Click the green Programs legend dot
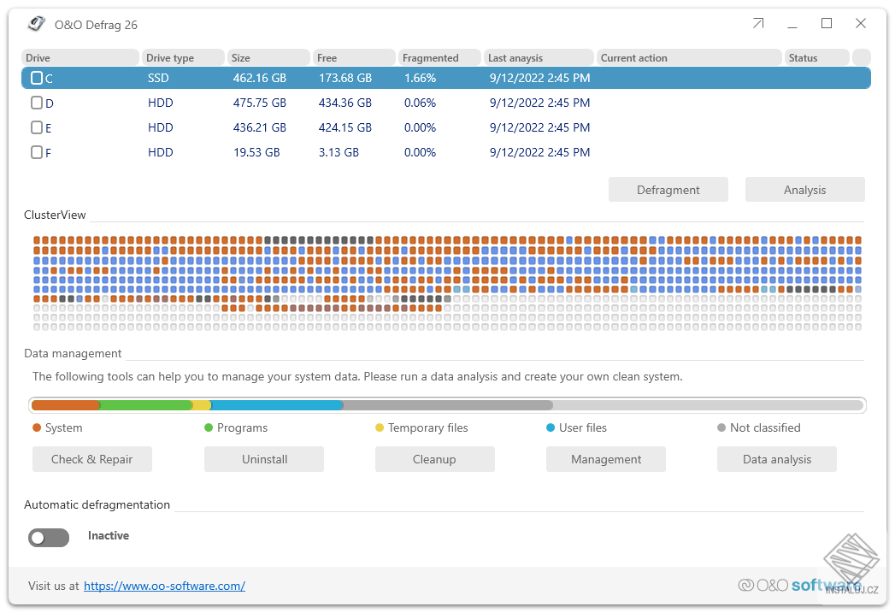 click(209, 427)
